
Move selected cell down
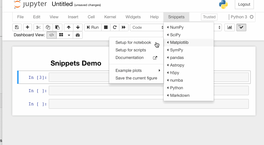point(78,27)
